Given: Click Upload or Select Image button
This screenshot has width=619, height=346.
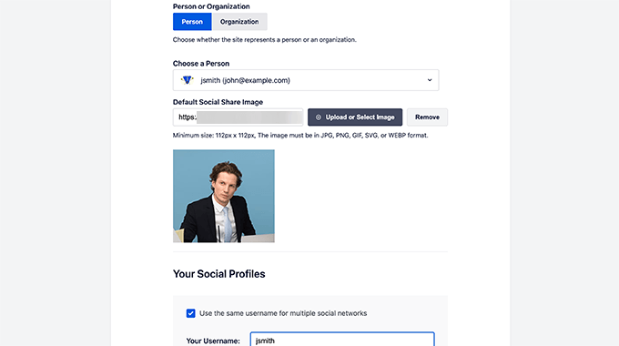Looking at the screenshot, I should coord(355,117).
